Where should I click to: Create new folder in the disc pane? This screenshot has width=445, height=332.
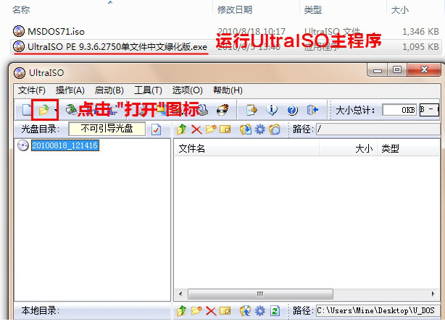[x=211, y=129]
